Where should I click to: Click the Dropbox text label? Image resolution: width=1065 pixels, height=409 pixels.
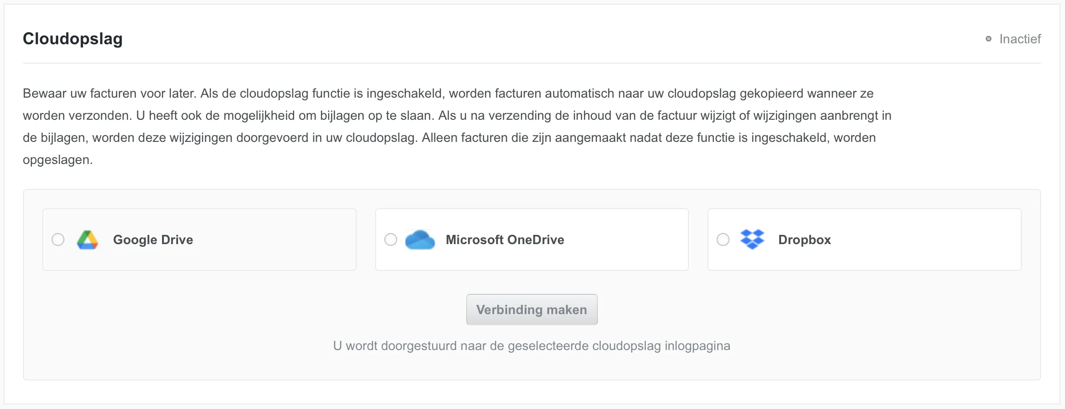[805, 240]
